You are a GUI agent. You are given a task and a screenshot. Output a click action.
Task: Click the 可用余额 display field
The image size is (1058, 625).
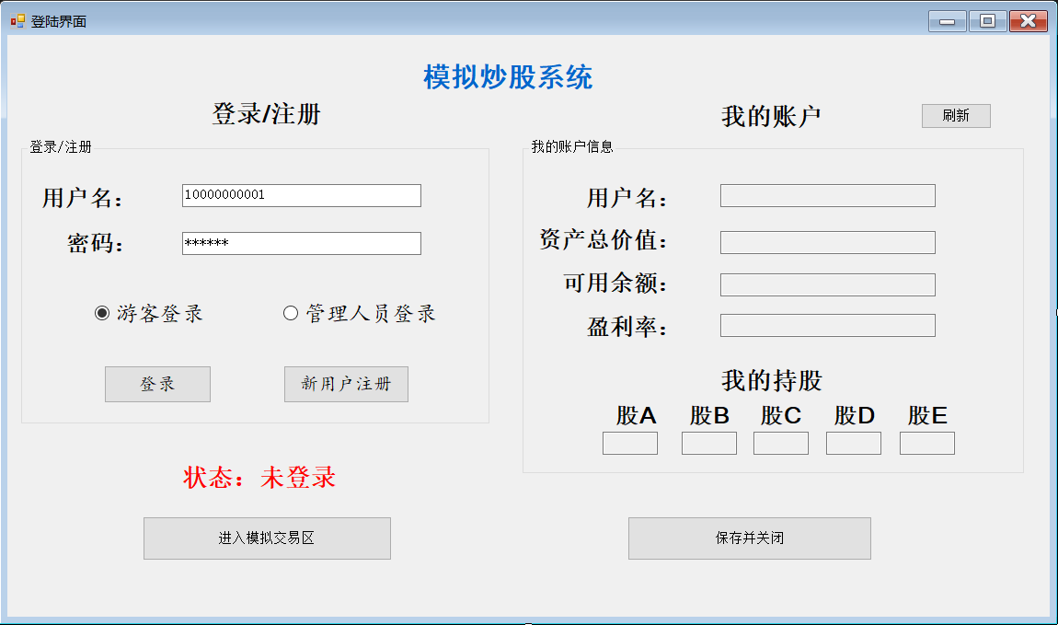point(827,284)
